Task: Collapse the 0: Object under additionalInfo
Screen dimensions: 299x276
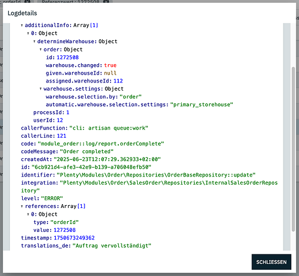Action: 28,33
